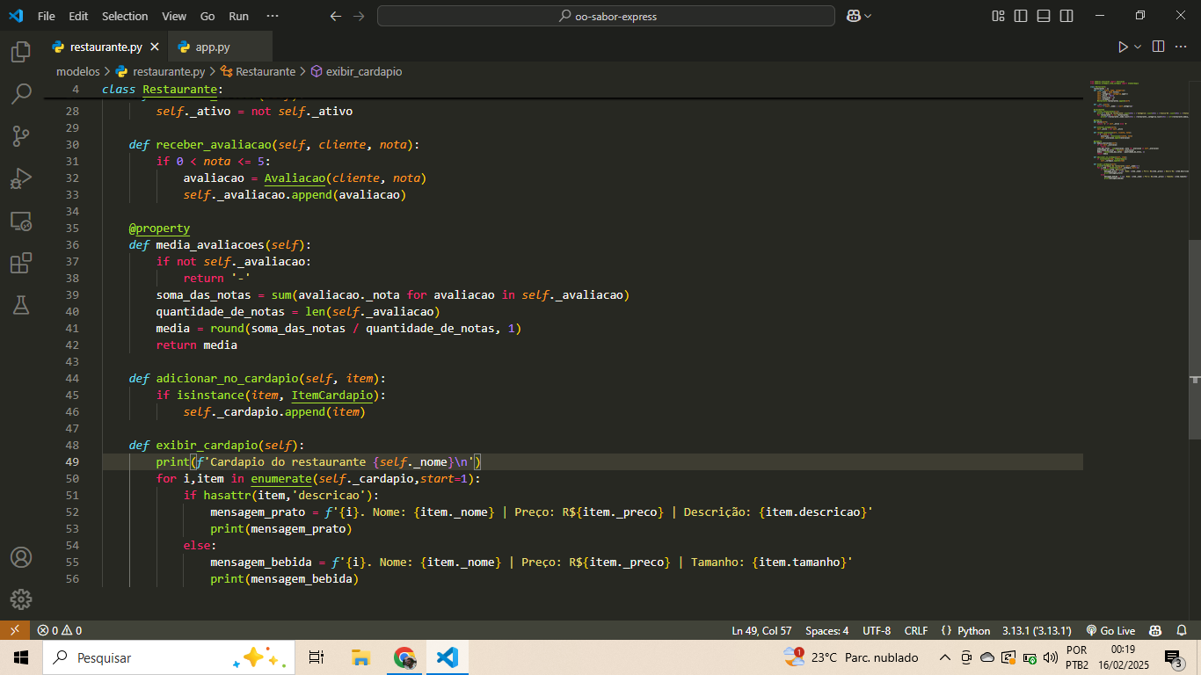The height and width of the screenshot is (675, 1201).
Task: Open the Search view in activity bar
Action: (x=21, y=94)
